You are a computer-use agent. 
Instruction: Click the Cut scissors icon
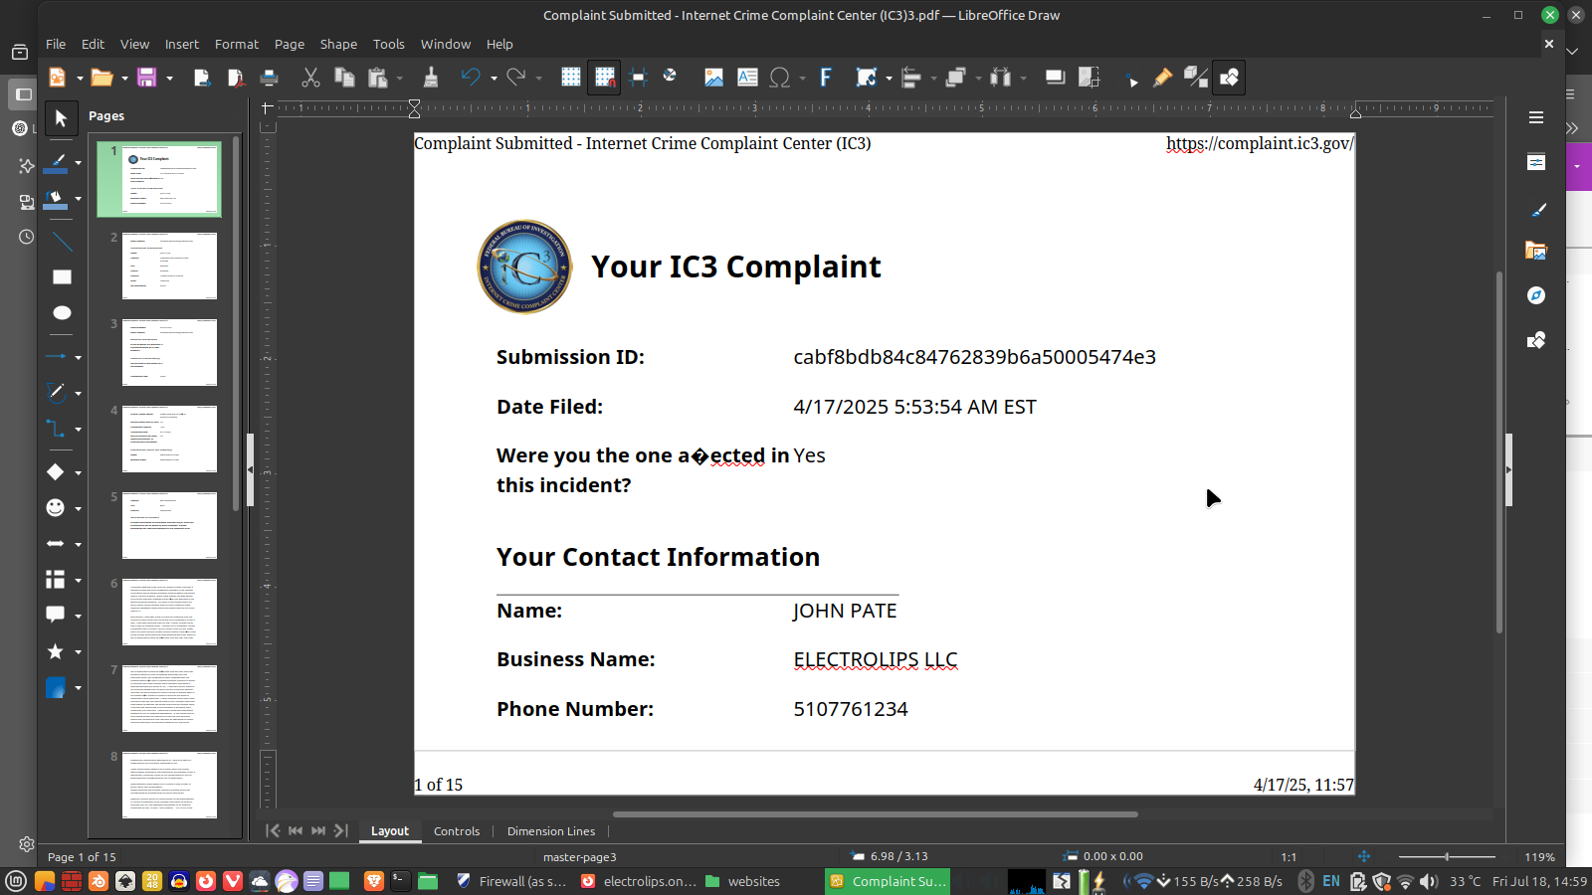coord(310,78)
